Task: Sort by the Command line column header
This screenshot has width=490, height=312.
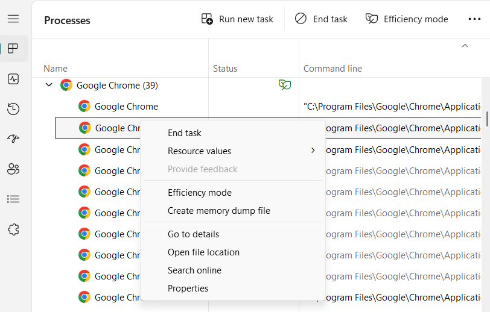Action: tap(332, 68)
